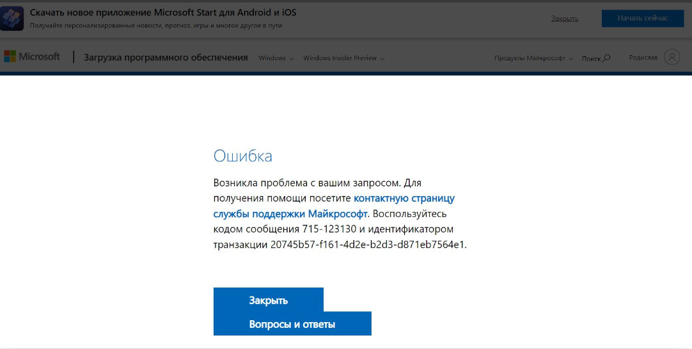Expand the Windows dropdown menu
This screenshot has height=349, width=692.
[x=276, y=58]
